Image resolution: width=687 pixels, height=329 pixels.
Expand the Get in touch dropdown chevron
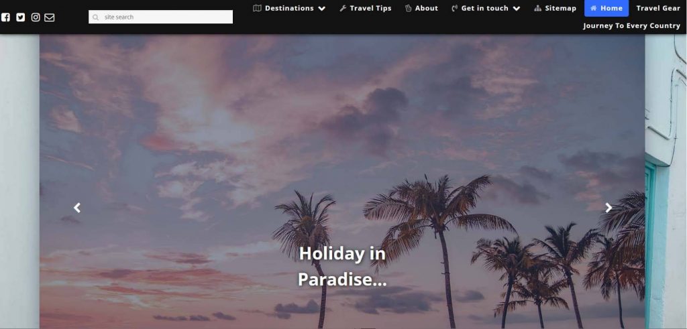pyautogui.click(x=517, y=8)
